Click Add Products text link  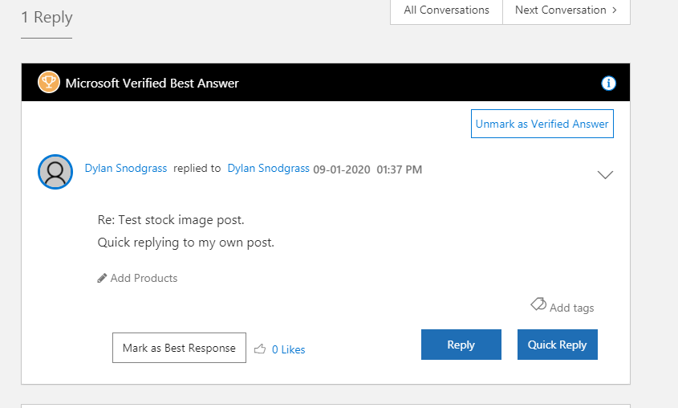144,278
